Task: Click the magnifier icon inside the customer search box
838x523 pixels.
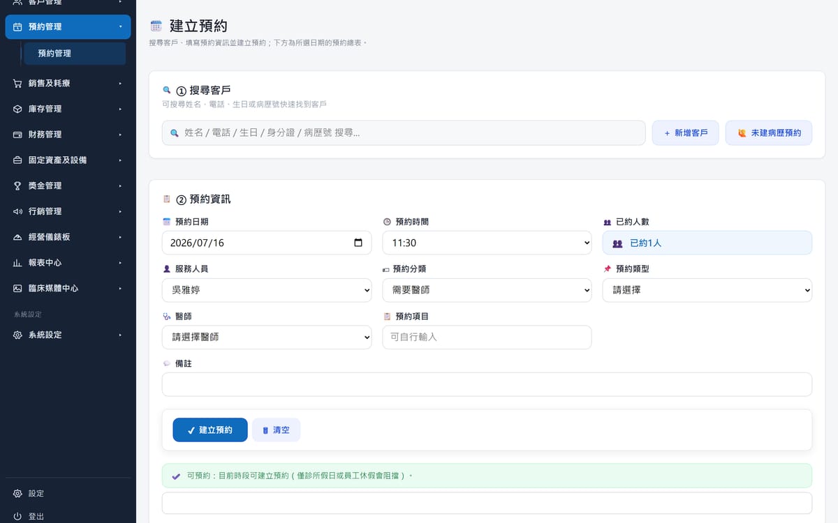Action: 174,132
